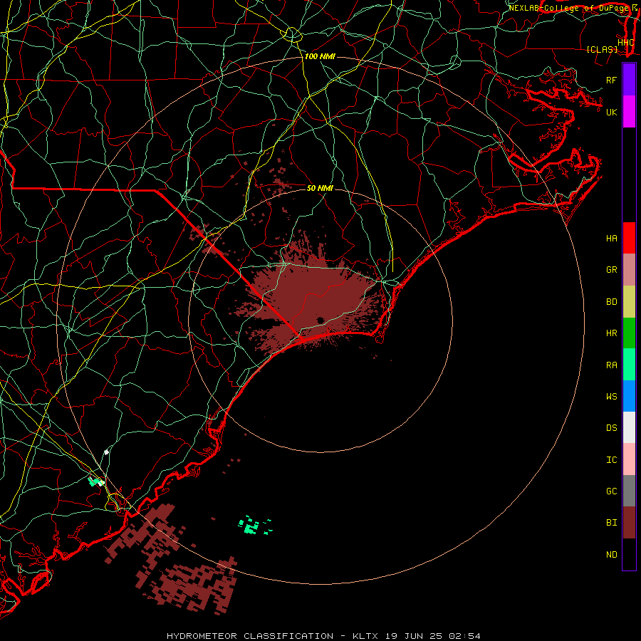Click the GR legend label

[x=611, y=270]
